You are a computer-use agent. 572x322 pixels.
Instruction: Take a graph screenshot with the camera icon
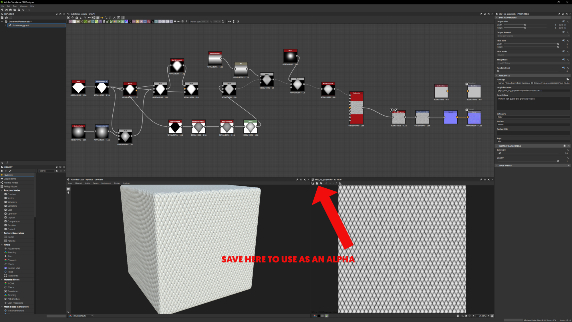tap(77, 17)
